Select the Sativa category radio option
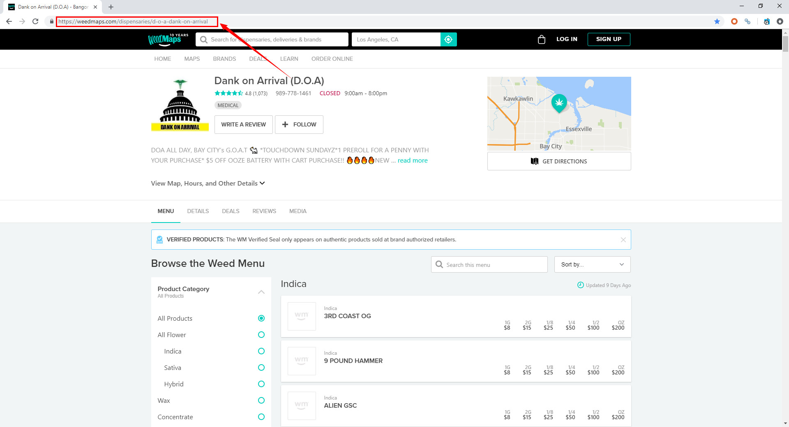The width and height of the screenshot is (789, 427). (x=261, y=367)
